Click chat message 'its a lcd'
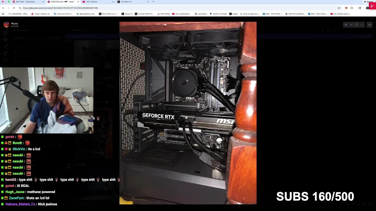Viewport: 376px width, 211px height. (x=34, y=149)
